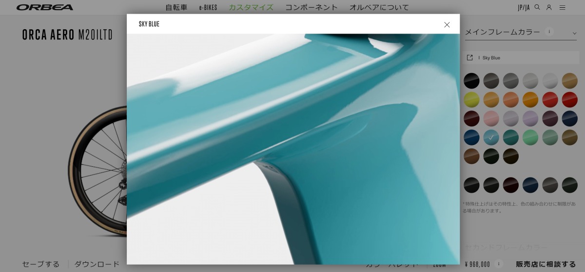
Task: Open JP/JA region language selector
Action: pos(523,7)
